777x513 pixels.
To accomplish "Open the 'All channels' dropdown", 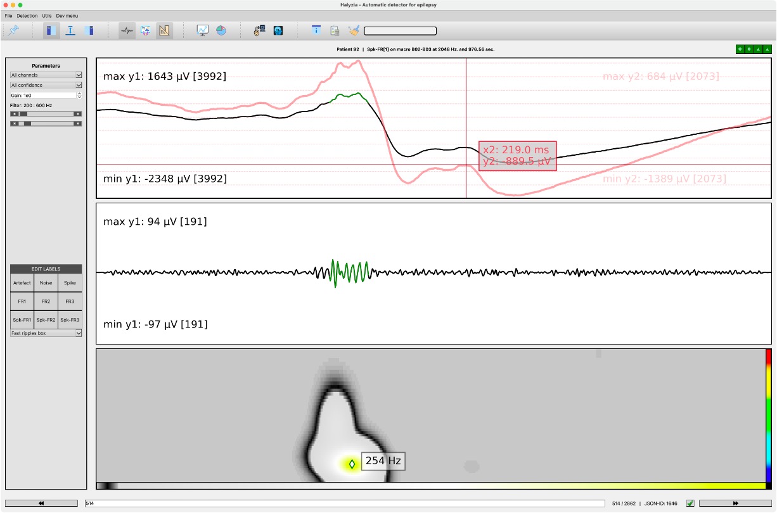I will pyautogui.click(x=45, y=75).
